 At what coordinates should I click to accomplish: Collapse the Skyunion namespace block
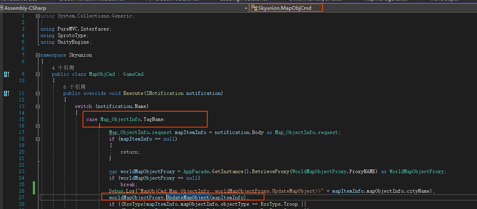pyautogui.click(x=38, y=55)
